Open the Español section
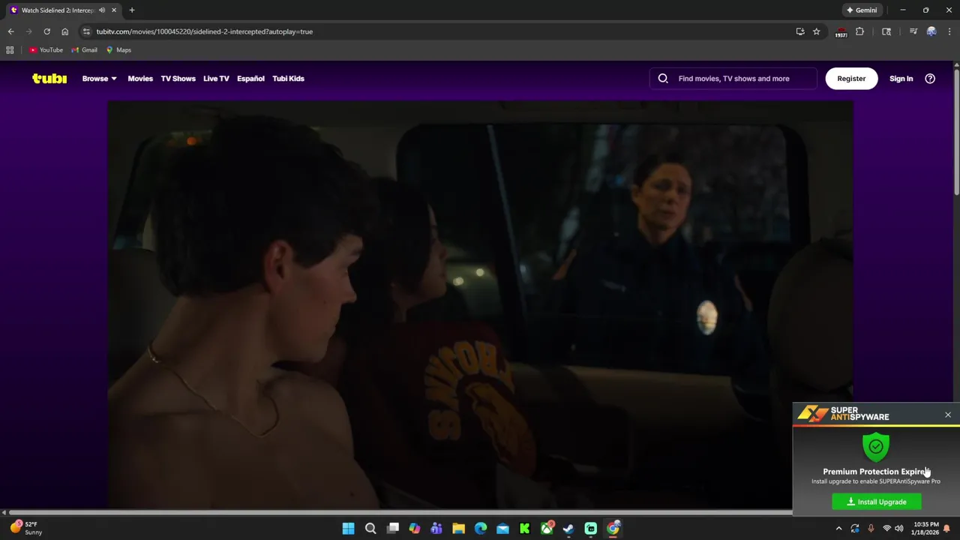This screenshot has width=960, height=540. tap(250, 78)
